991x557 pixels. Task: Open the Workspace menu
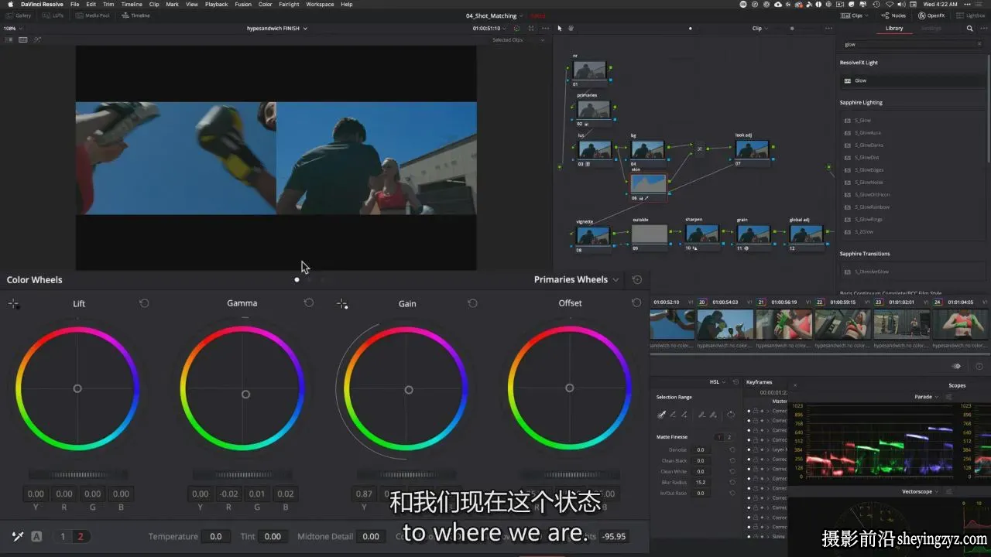click(320, 4)
